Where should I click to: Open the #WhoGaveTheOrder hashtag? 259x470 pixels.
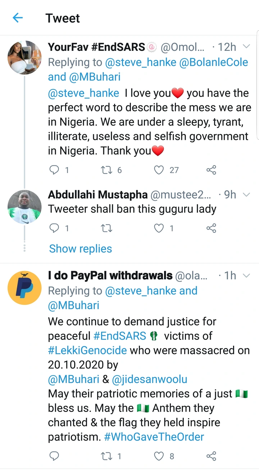coord(154,437)
